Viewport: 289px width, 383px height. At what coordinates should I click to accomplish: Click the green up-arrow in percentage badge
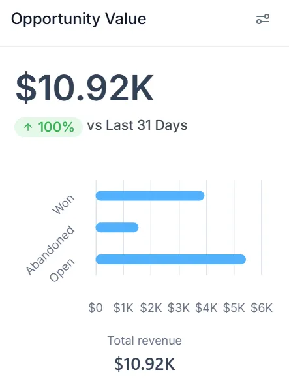[28, 127]
